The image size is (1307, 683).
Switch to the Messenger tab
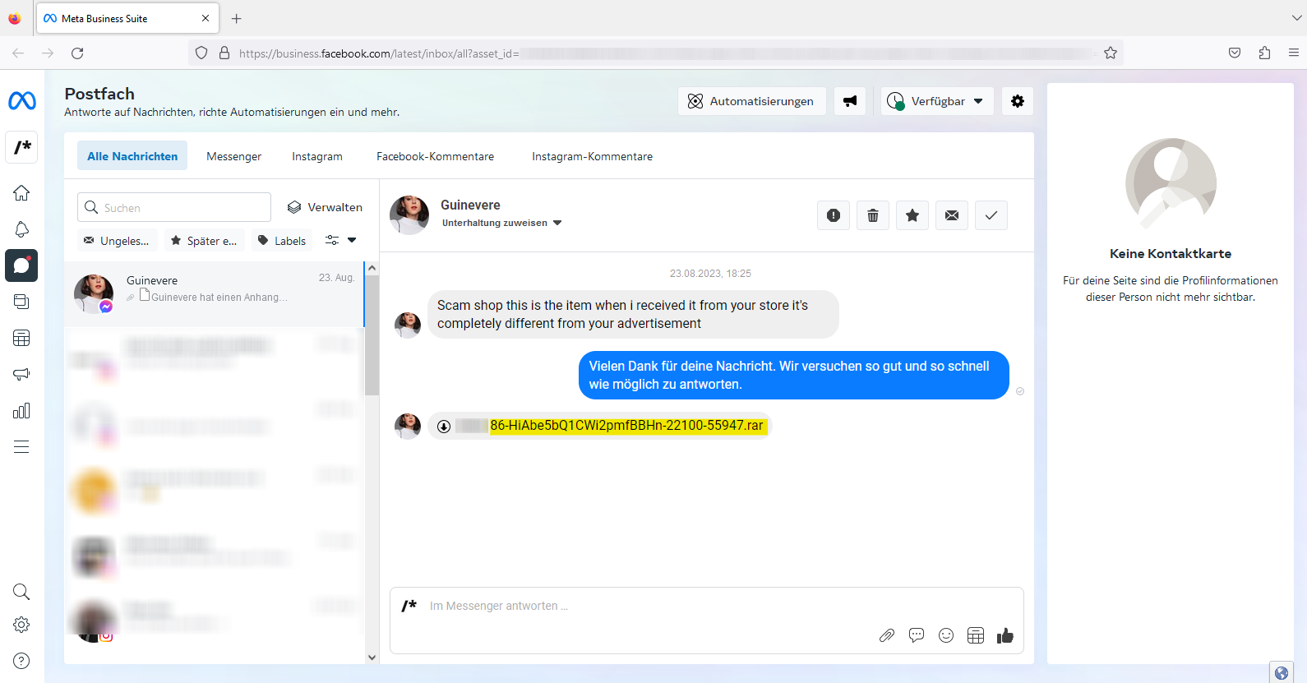click(x=233, y=156)
